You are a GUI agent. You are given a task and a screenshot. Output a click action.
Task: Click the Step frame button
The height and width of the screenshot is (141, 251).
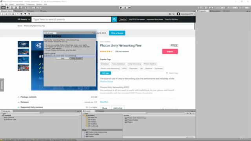(x=129, y=8)
